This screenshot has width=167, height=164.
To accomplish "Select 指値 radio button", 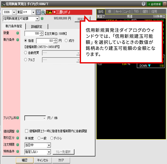I will coord(25,40).
